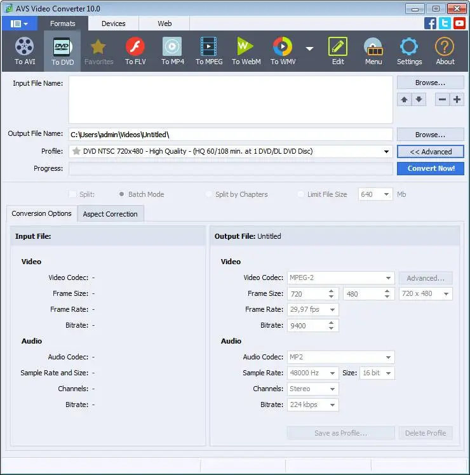Click the video Bitrate 9400 value field

(x=307, y=326)
